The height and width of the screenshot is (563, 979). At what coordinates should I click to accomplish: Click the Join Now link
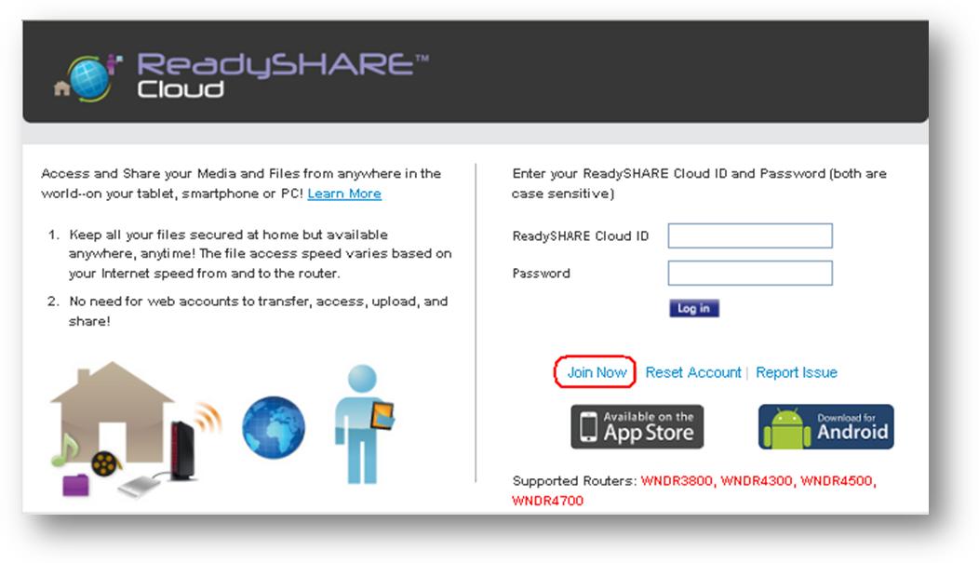pos(596,372)
